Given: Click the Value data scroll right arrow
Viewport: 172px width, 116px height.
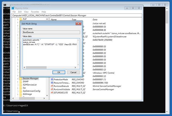Looking at the screenshot, I should click(x=75, y=67).
